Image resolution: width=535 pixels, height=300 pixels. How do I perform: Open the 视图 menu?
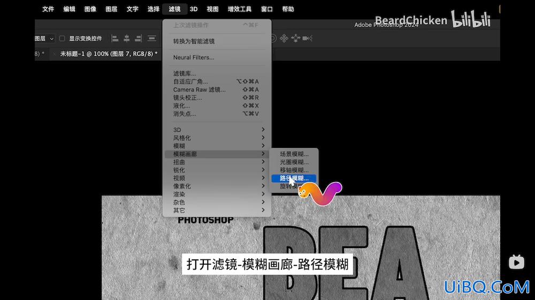pos(212,9)
